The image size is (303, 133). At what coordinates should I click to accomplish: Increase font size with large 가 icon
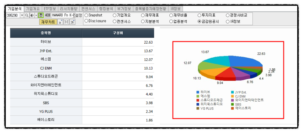click(72, 22)
